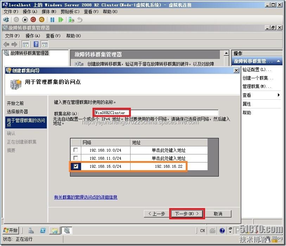Open Windows Explorer folder on taskbar
This screenshot has height=246, width=286.
(x=55, y=231)
